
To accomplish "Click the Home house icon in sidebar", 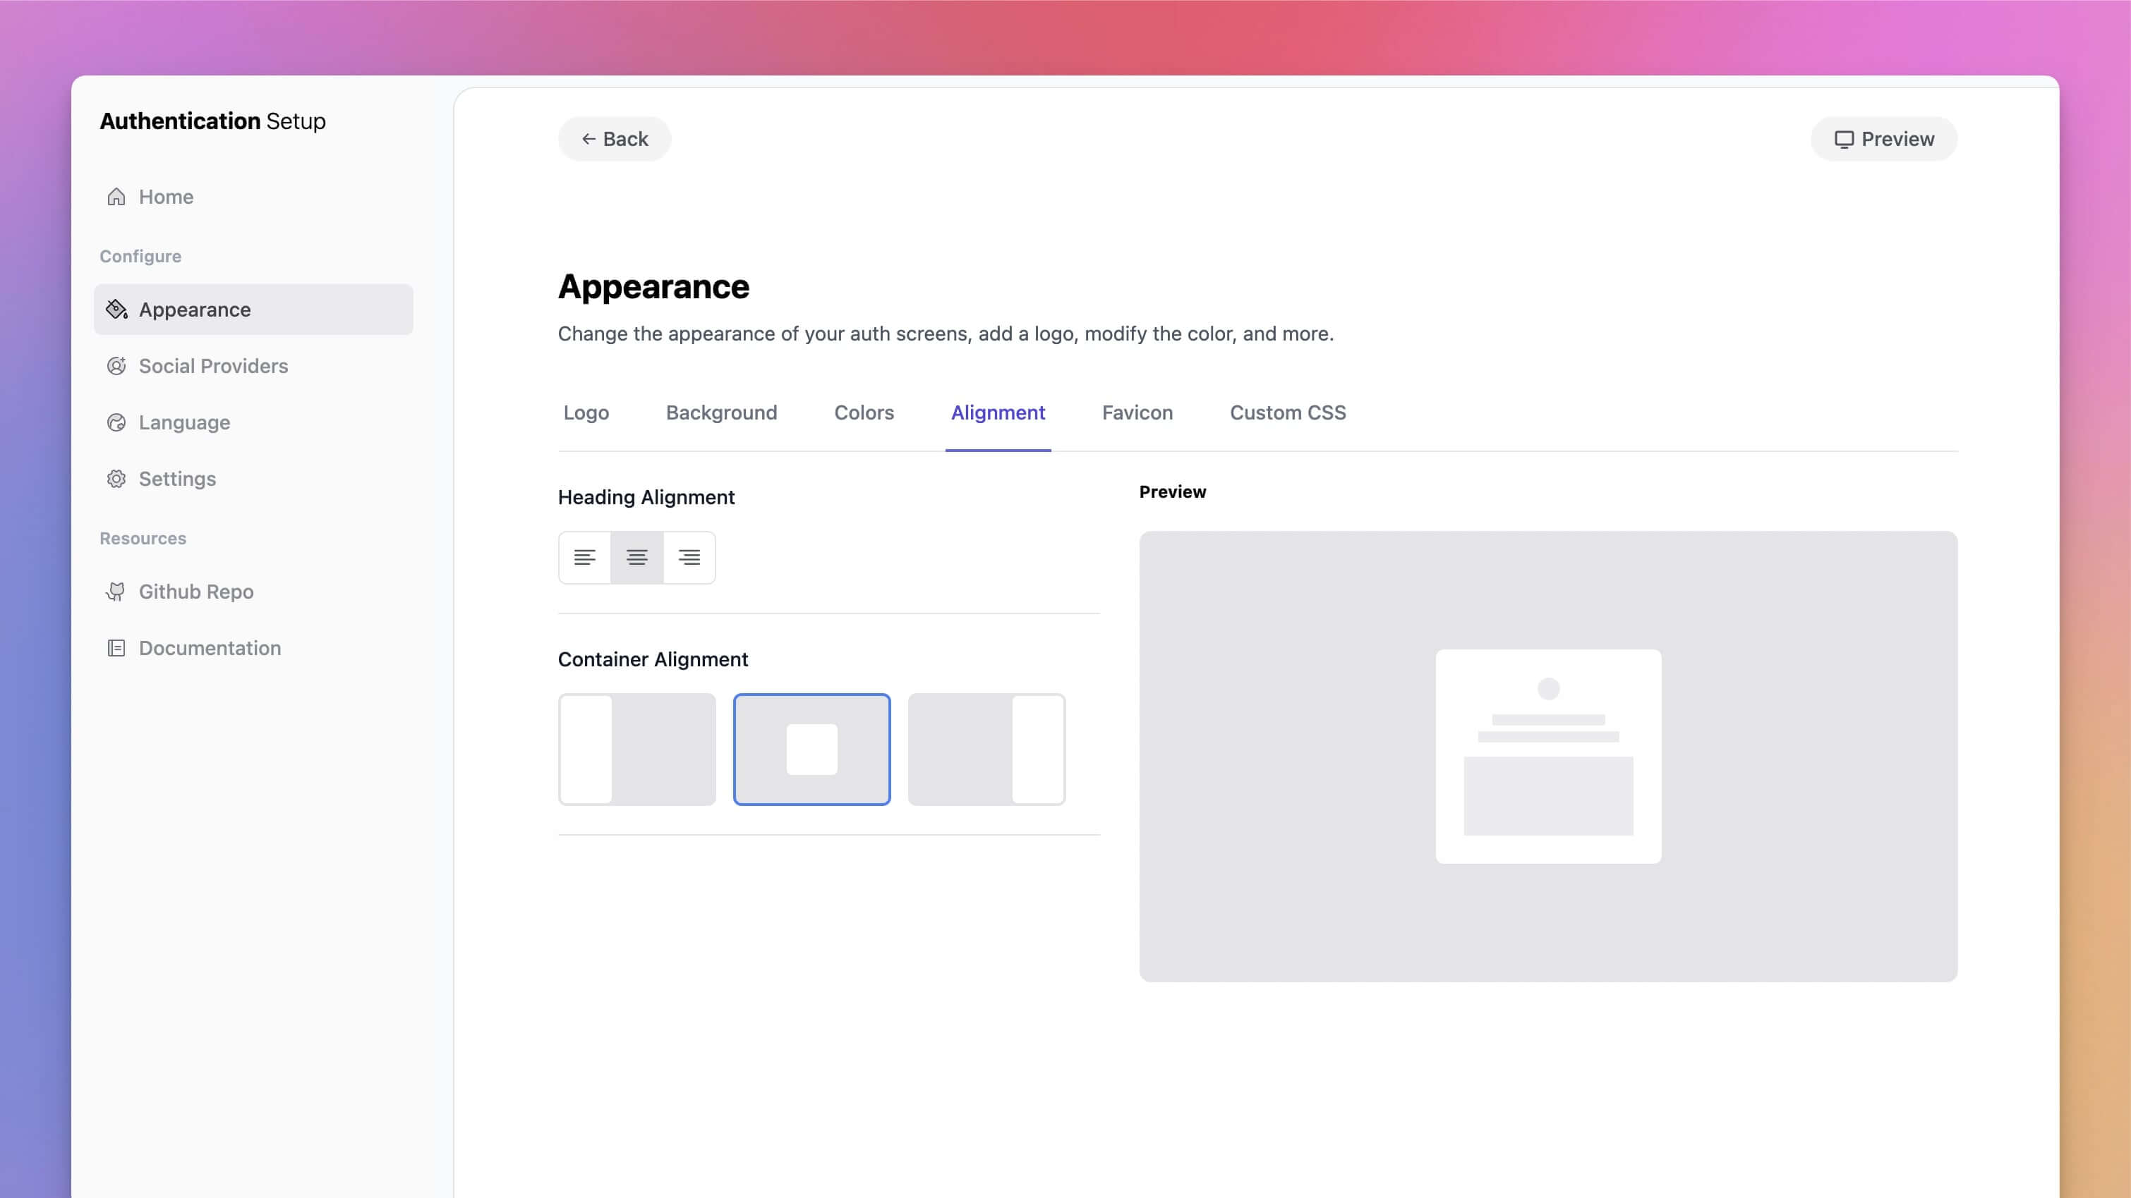I will [x=116, y=197].
